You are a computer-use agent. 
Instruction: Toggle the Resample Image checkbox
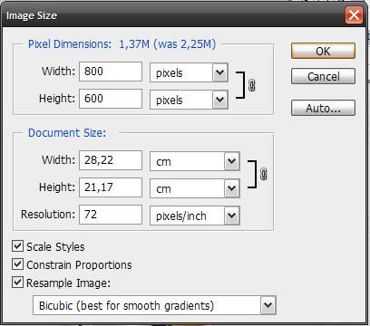click(x=17, y=283)
